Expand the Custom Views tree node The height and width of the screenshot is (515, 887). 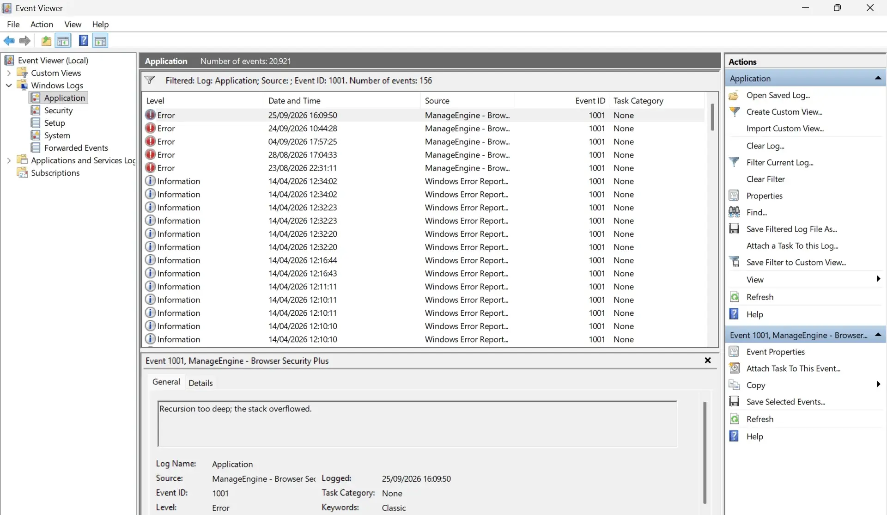(9, 73)
